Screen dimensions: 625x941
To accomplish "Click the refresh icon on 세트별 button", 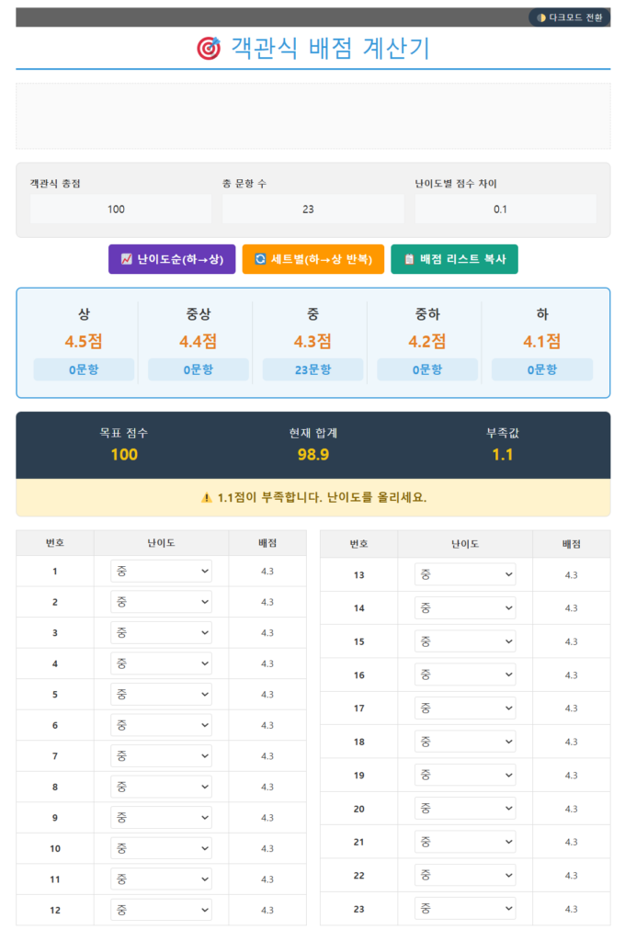I will click(x=260, y=259).
